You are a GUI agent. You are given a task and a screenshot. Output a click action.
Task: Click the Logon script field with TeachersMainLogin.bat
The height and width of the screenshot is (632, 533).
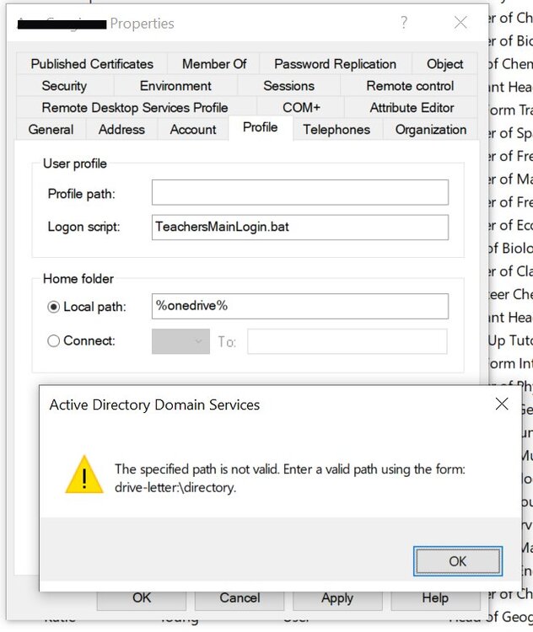coord(299,227)
